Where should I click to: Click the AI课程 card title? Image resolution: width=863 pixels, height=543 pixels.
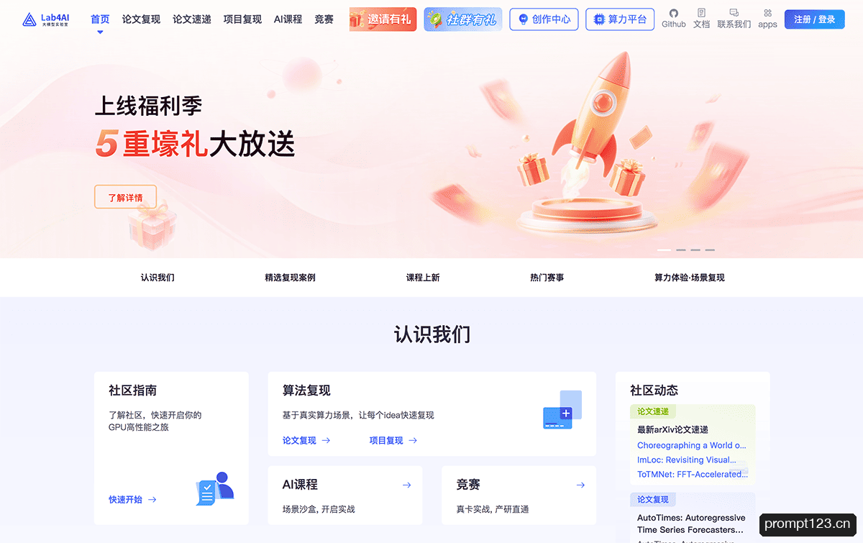tap(300, 485)
